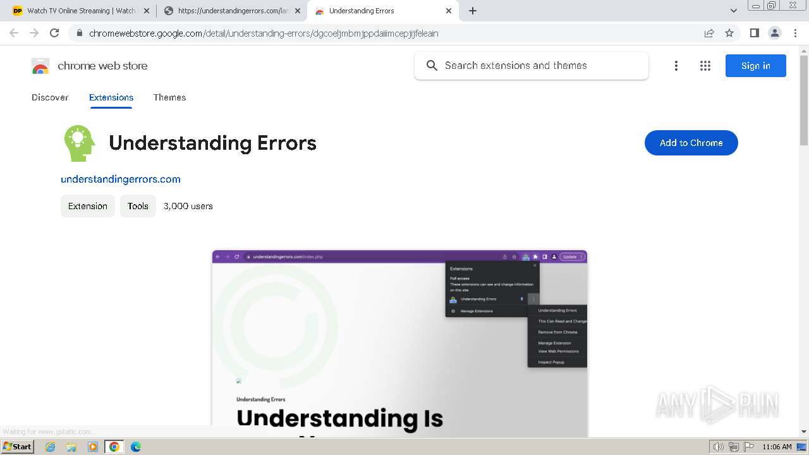Screen dimensions: 809x455
Task: Open the Google apps grid
Action: pos(705,66)
